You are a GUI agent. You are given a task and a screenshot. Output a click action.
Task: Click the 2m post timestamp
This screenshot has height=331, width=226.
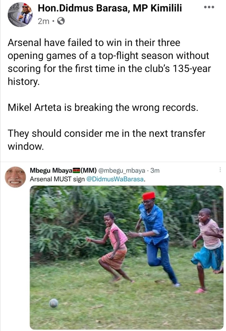tap(44, 21)
